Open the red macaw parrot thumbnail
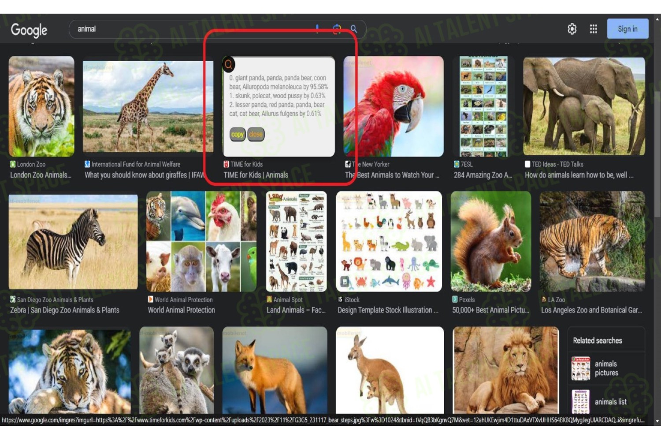 [394, 106]
